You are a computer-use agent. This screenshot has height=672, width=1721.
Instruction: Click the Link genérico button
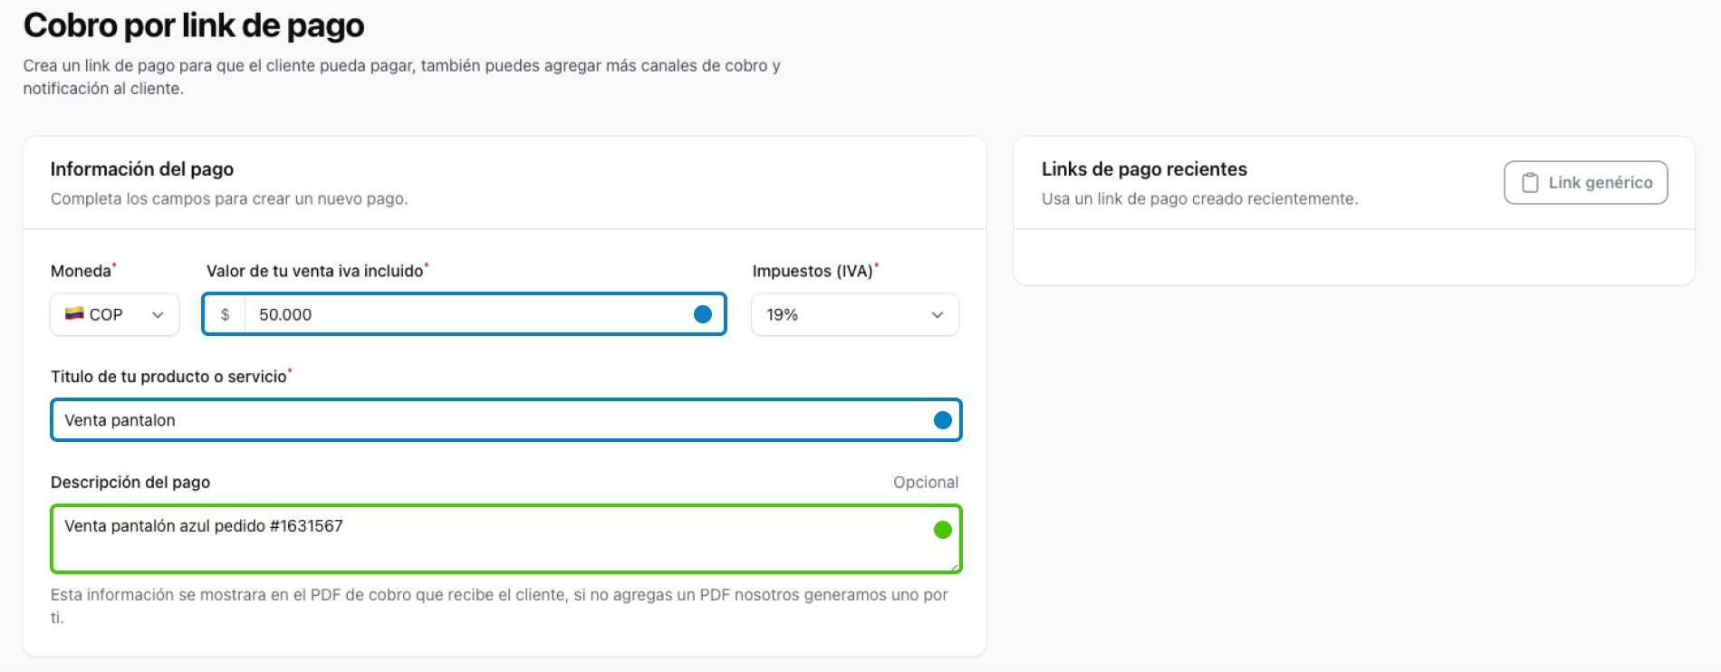tap(1585, 182)
